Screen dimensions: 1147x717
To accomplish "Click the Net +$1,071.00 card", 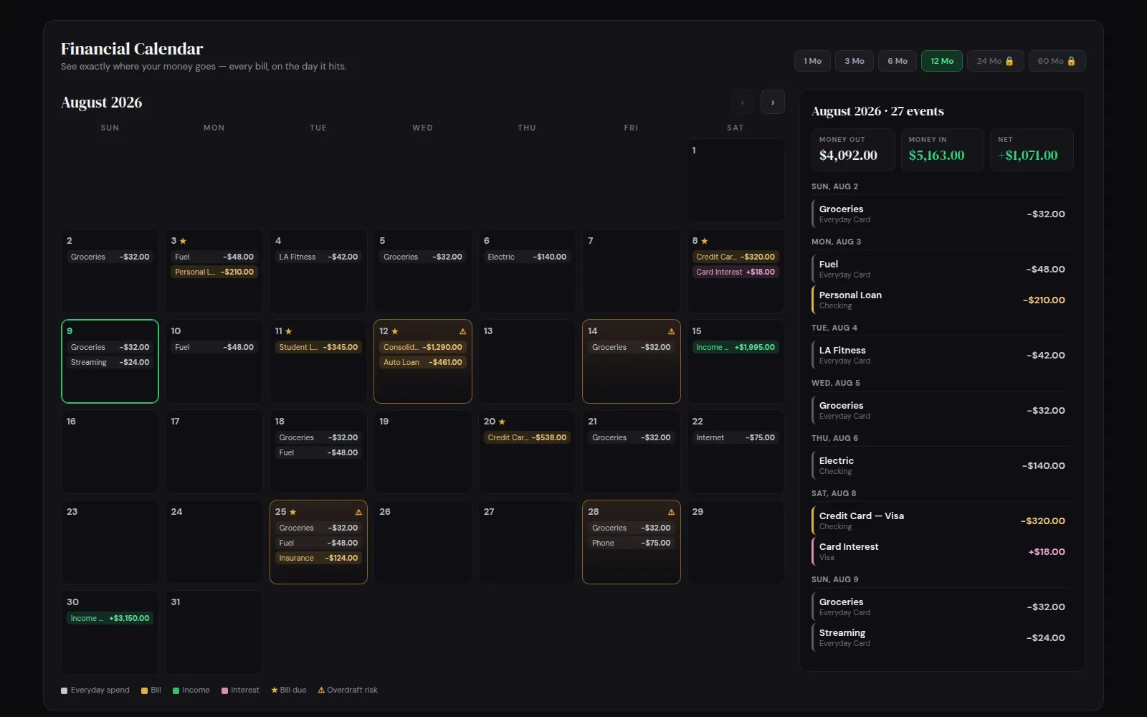I will [x=1032, y=150].
